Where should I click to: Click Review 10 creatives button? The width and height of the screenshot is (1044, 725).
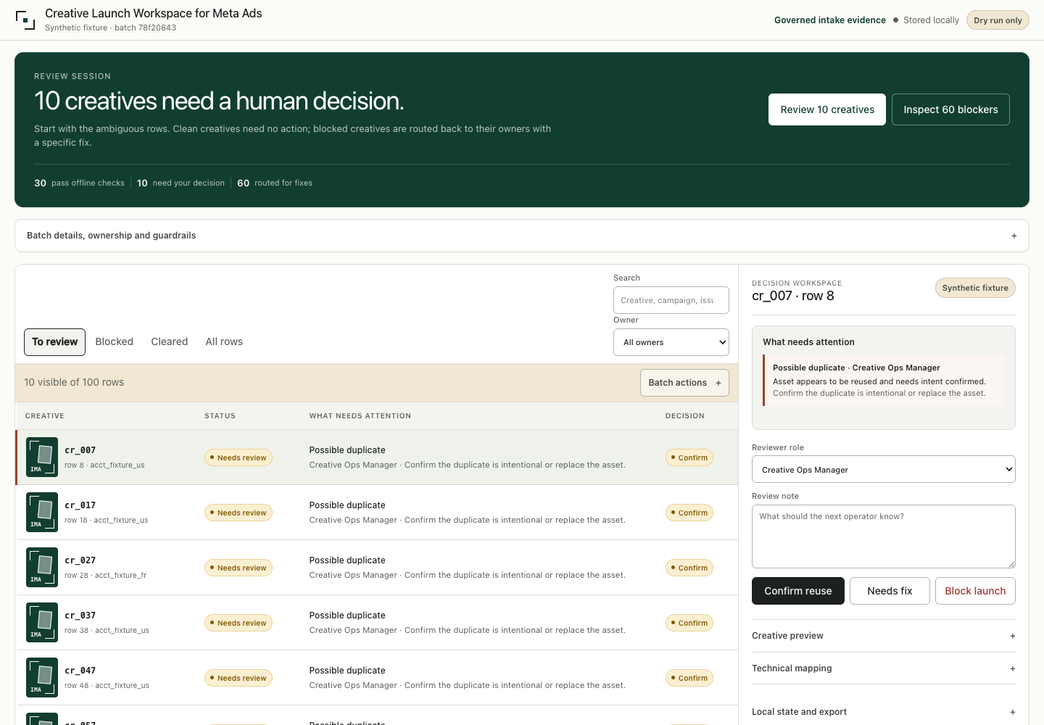[827, 109]
